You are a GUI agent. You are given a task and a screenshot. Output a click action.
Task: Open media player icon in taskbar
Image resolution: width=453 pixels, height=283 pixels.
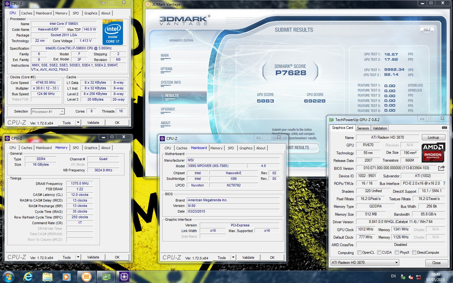point(66,277)
